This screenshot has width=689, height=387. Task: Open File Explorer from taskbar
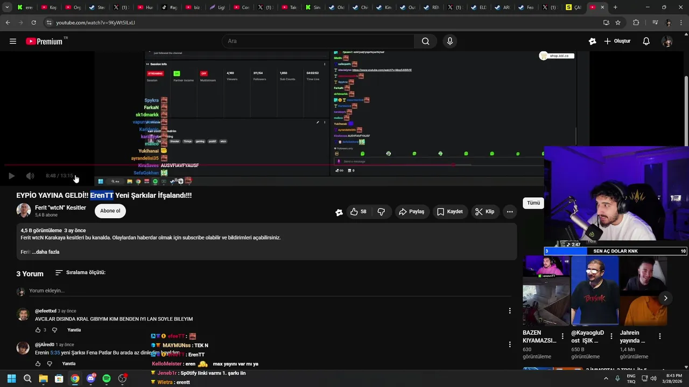[43, 378]
